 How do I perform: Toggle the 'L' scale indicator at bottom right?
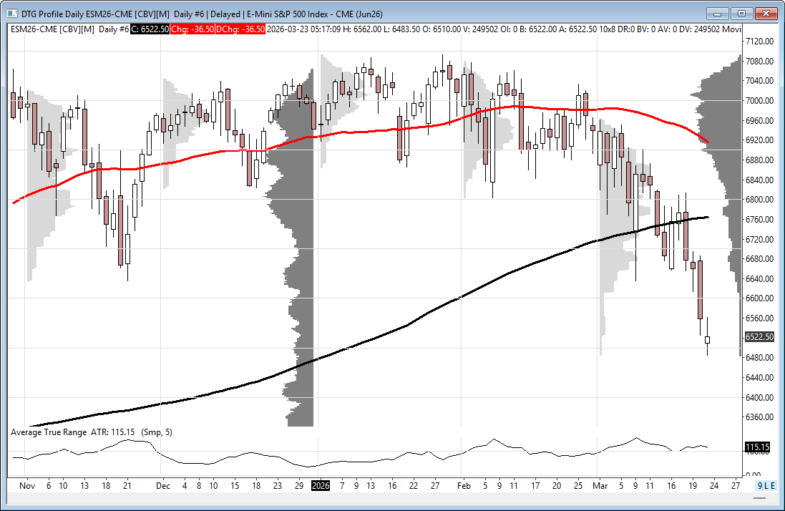tap(766, 485)
